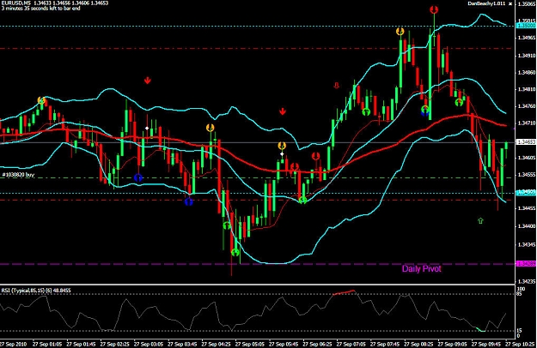The image size is (537, 348).
Task: Click the x icon beside DanBeachy1.011
Action: tap(510, 3)
